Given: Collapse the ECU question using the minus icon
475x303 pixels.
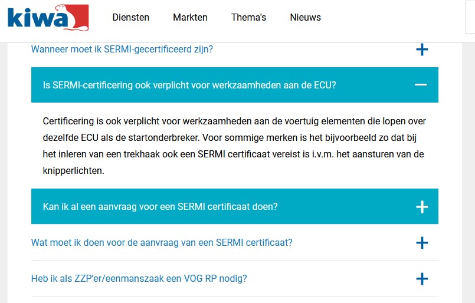Looking at the screenshot, I should 421,85.
